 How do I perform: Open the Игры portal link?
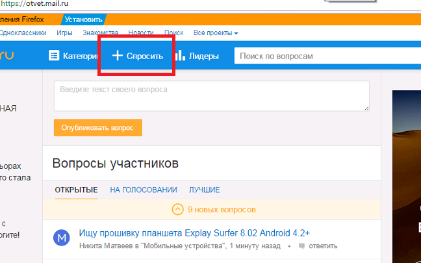click(x=64, y=33)
